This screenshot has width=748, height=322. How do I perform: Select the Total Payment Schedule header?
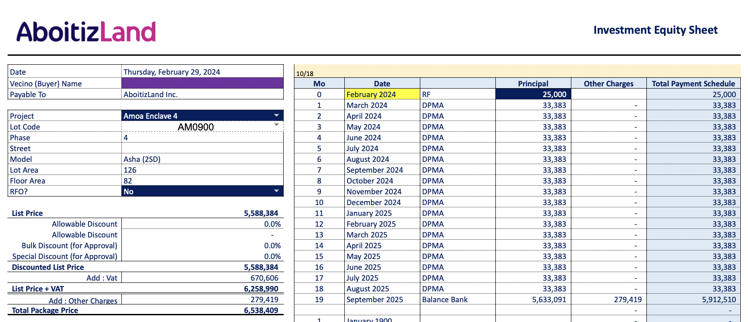pyautogui.click(x=693, y=84)
